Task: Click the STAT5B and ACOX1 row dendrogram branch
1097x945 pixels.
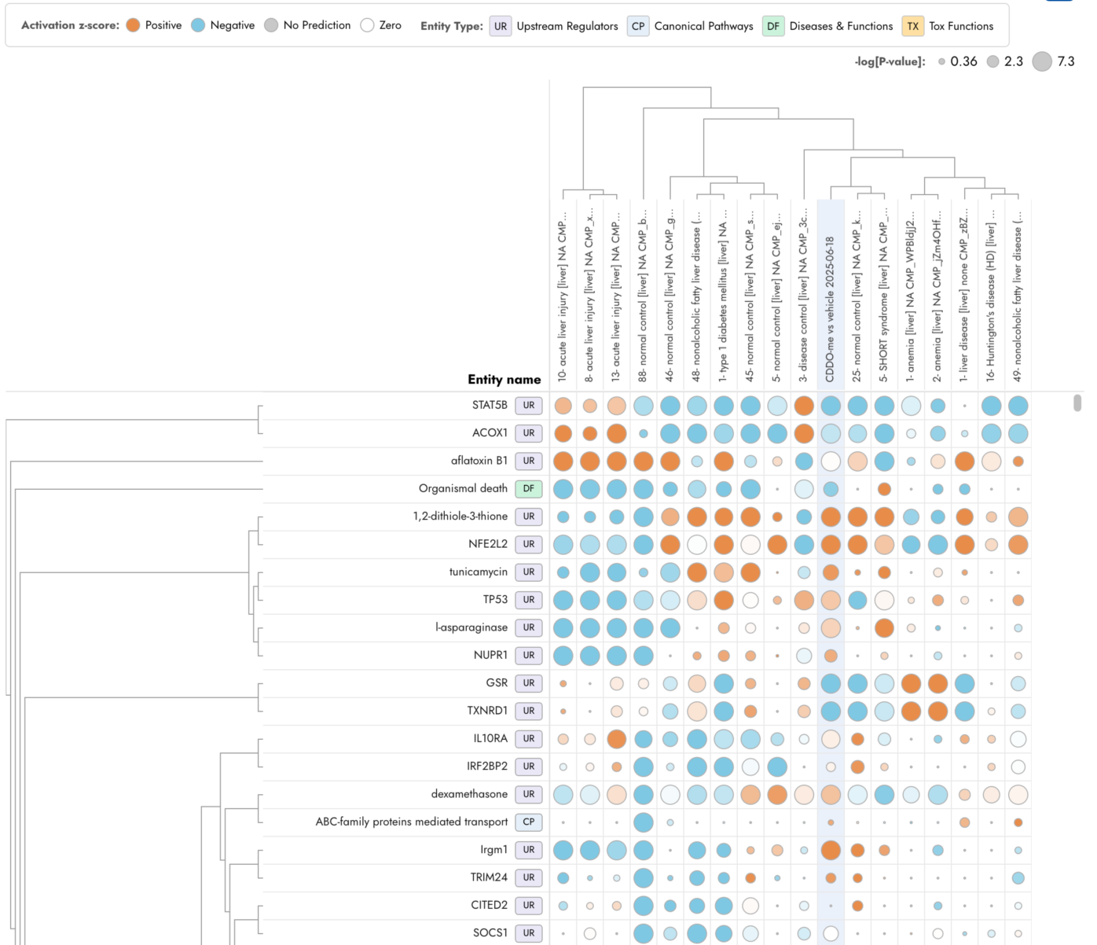Action: [259, 419]
